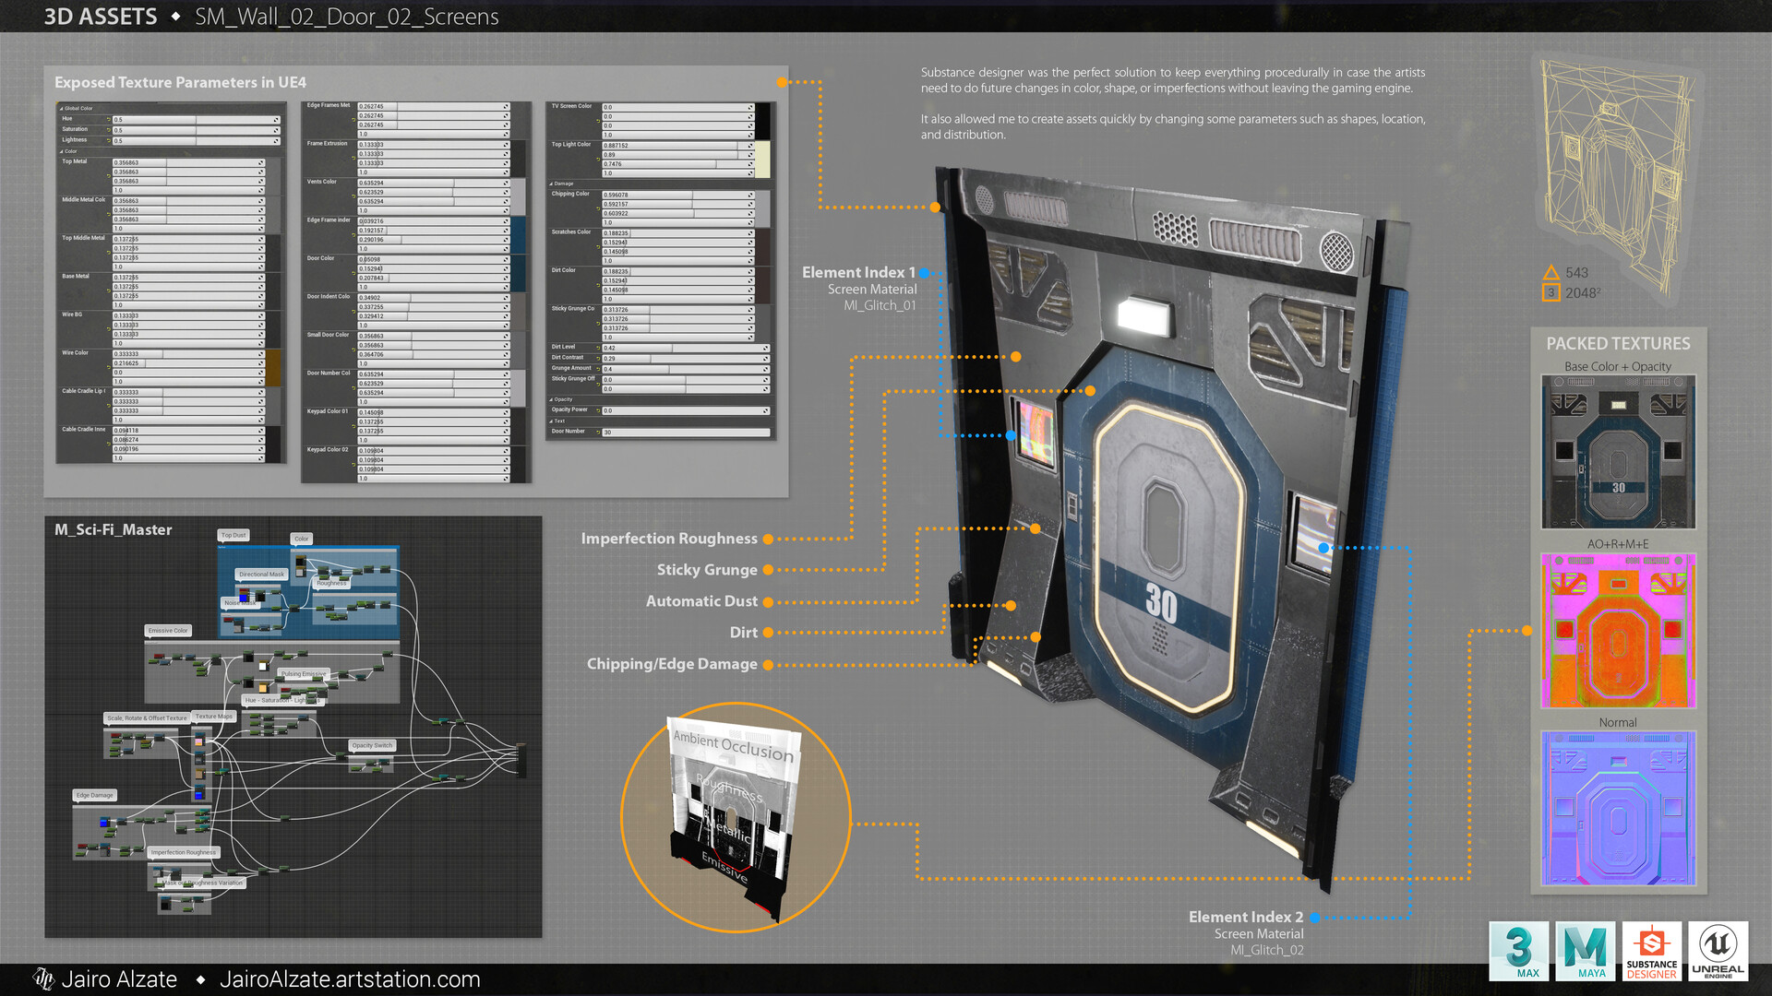Click the Wire Color orange swatch

273,367
